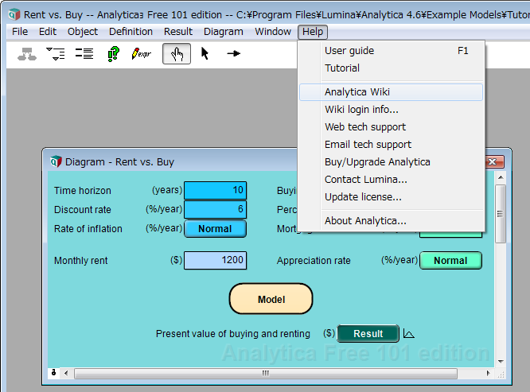The height and width of the screenshot is (392, 530).
Task: Select Analytica Wiki menu entry
Action: 391,92
